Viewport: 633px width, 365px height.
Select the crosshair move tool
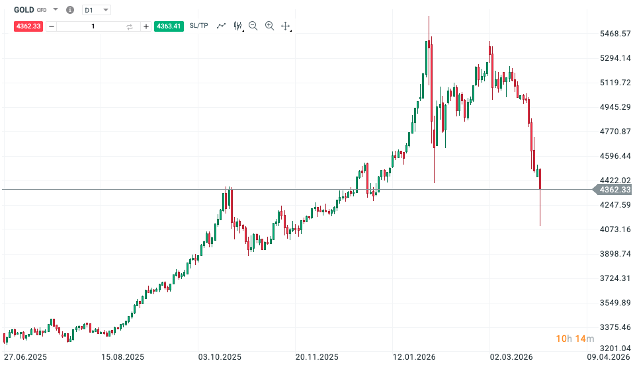pyautogui.click(x=286, y=26)
